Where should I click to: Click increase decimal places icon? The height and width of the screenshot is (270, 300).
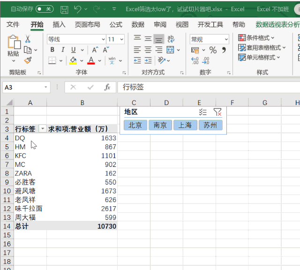coord(195,60)
